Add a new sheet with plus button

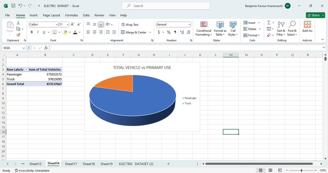click(168, 164)
